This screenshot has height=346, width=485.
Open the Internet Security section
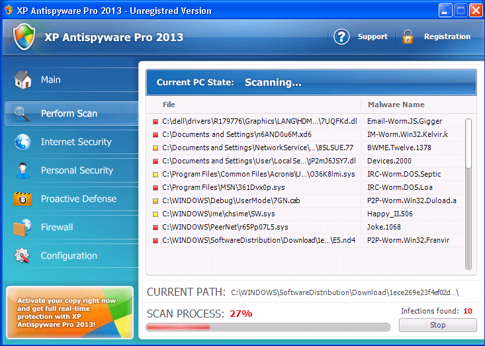click(75, 142)
